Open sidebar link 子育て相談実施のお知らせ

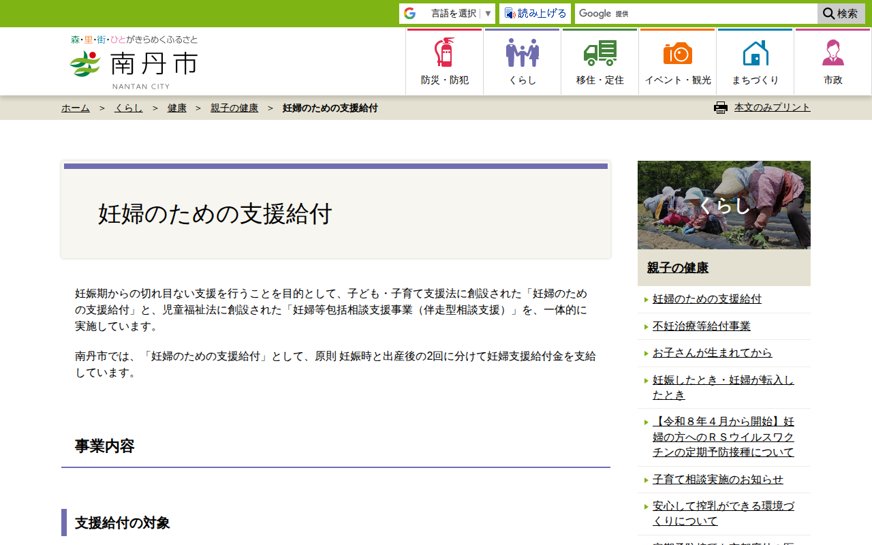[x=718, y=480]
